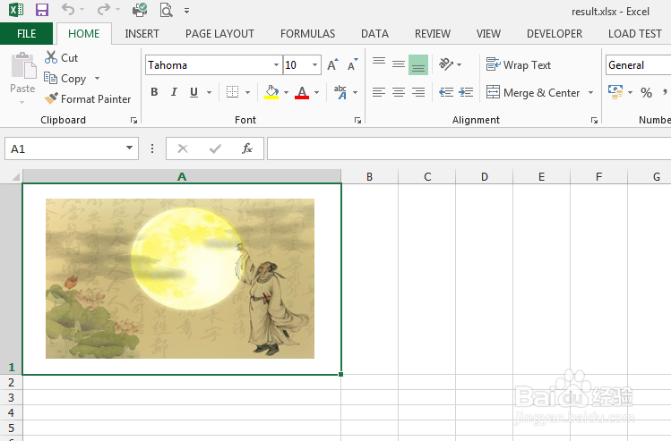Enable Wrap Text

pos(519,65)
